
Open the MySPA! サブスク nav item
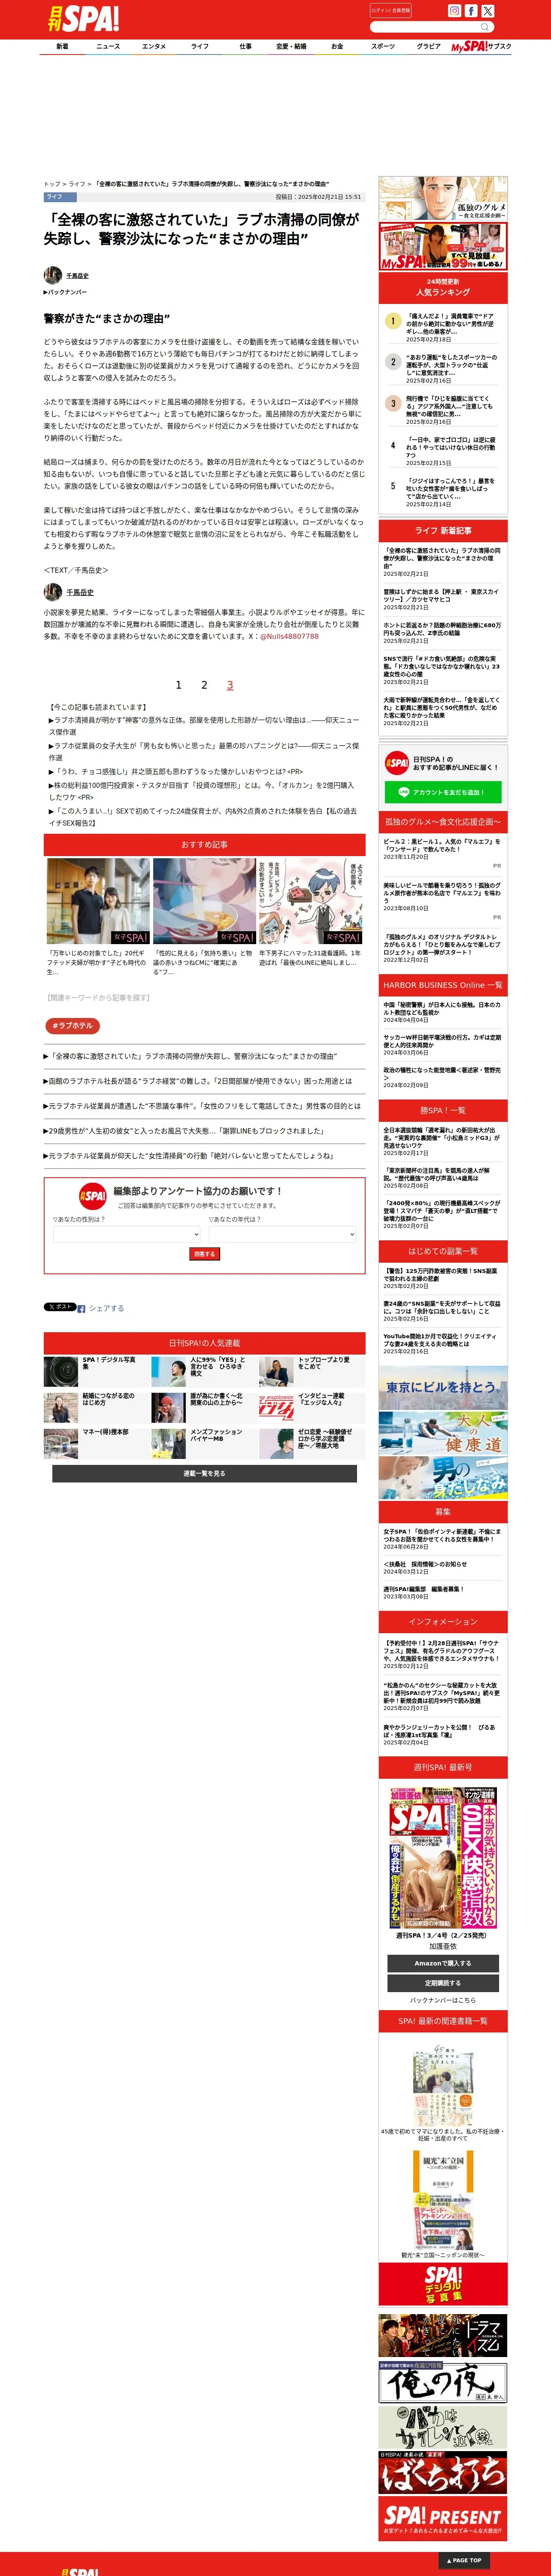coord(481,46)
